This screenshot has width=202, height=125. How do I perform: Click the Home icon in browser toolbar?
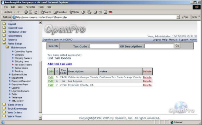tap(36, 12)
